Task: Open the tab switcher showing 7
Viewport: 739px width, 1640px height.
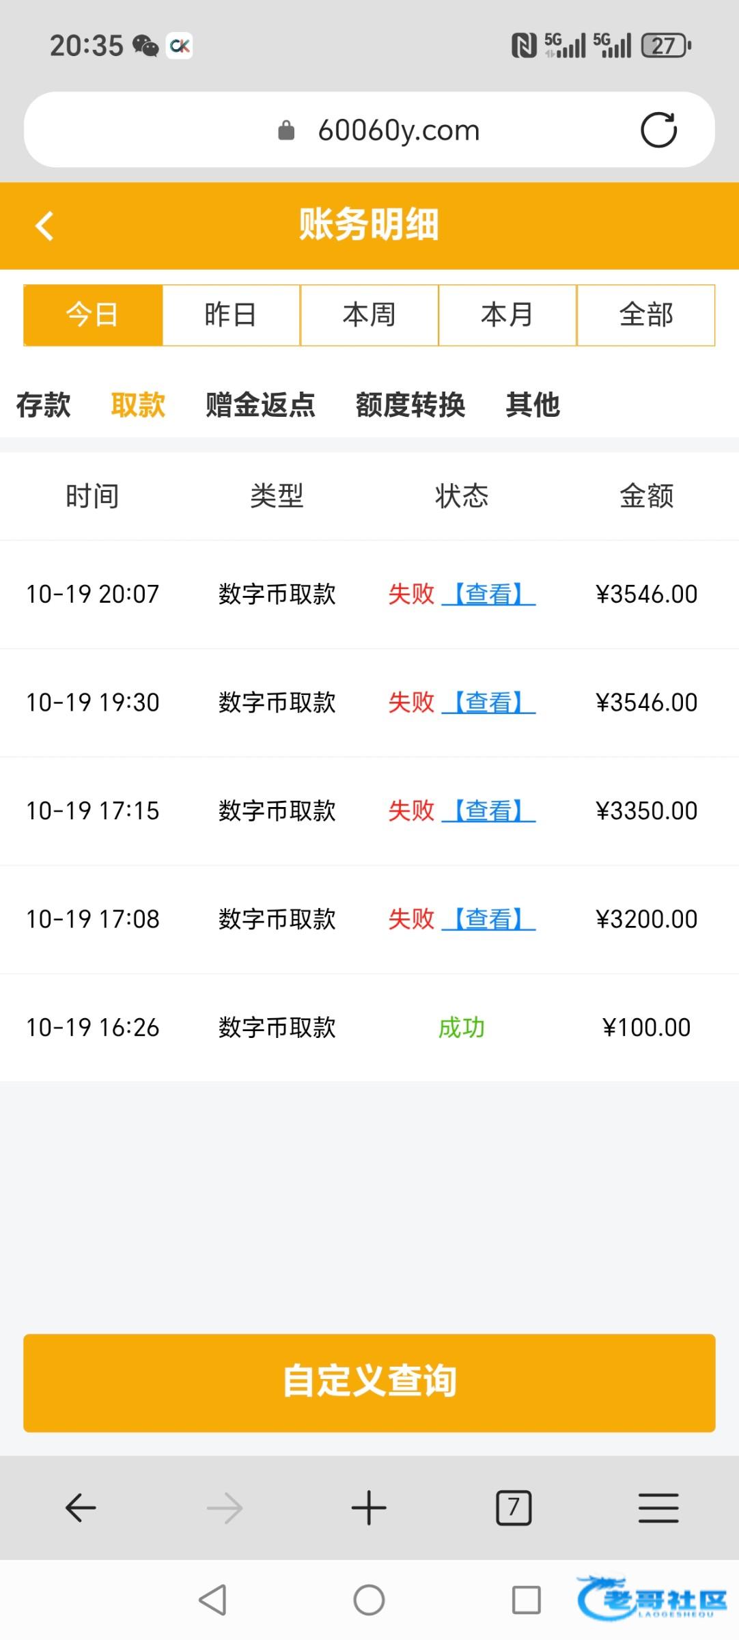Action: pyautogui.click(x=514, y=1508)
